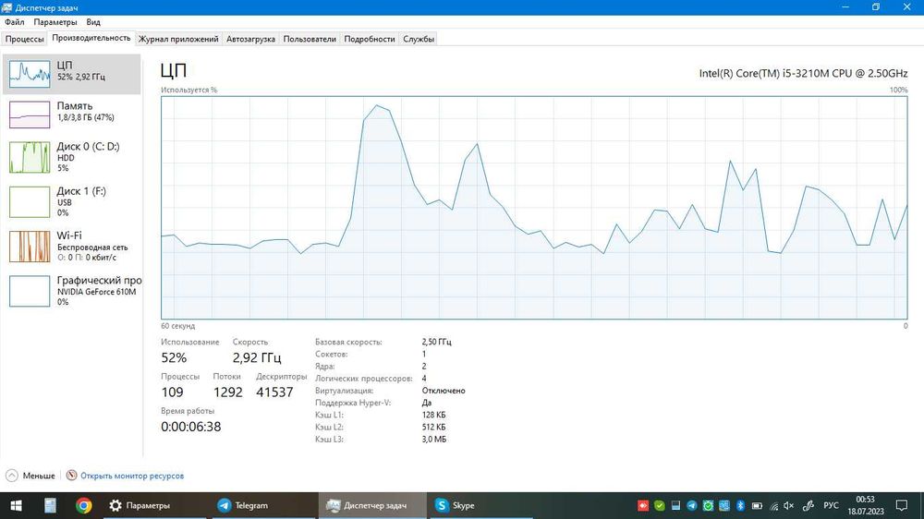This screenshot has width=924, height=519.
Task: Select the Память (Memory) sidebar item
Action: (71, 114)
